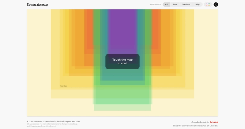Open the privacy policy link

click(38, 126)
